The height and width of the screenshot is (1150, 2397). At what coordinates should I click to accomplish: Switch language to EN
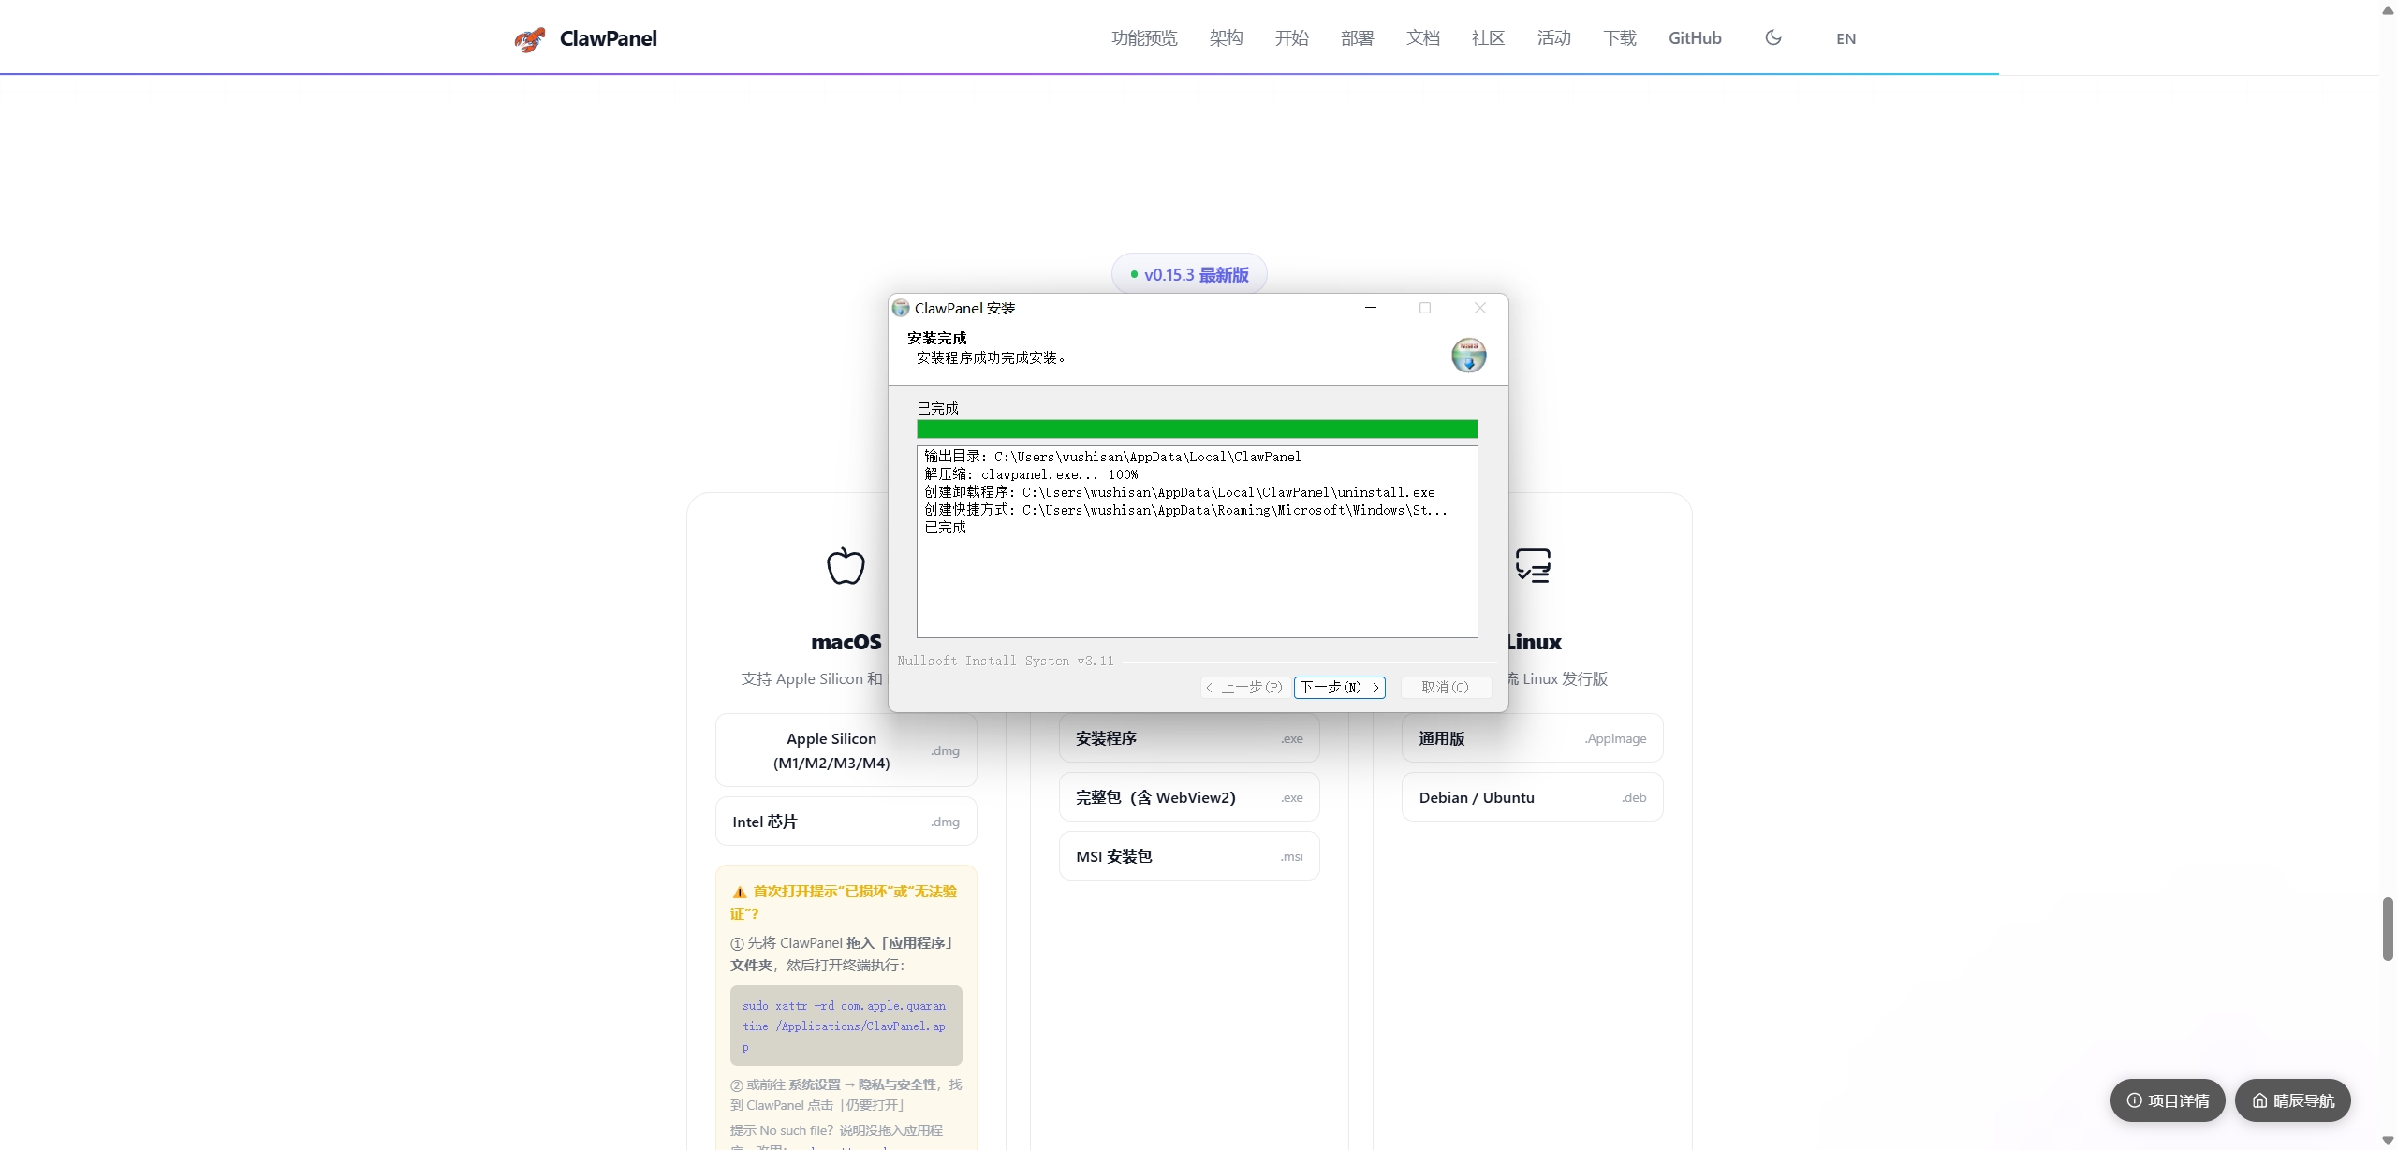tap(1846, 39)
